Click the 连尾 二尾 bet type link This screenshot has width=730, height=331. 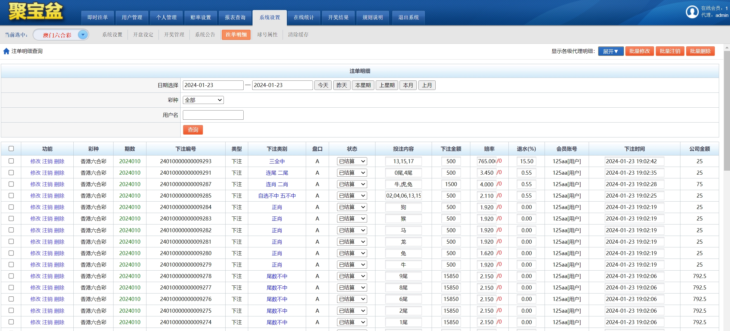tap(277, 173)
